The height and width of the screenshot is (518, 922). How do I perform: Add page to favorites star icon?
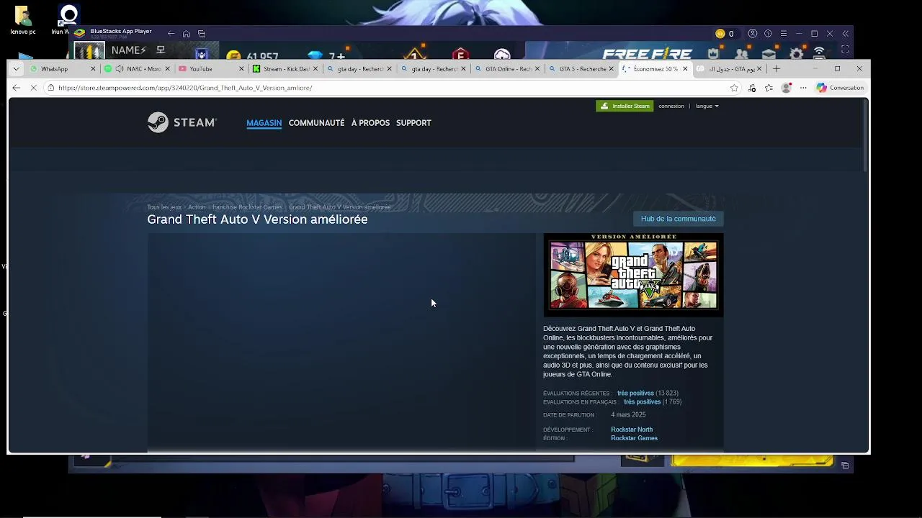[x=734, y=88]
